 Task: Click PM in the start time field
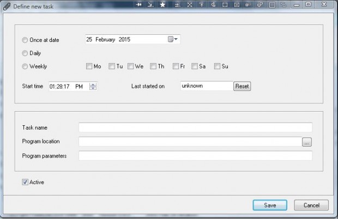[x=79, y=87]
